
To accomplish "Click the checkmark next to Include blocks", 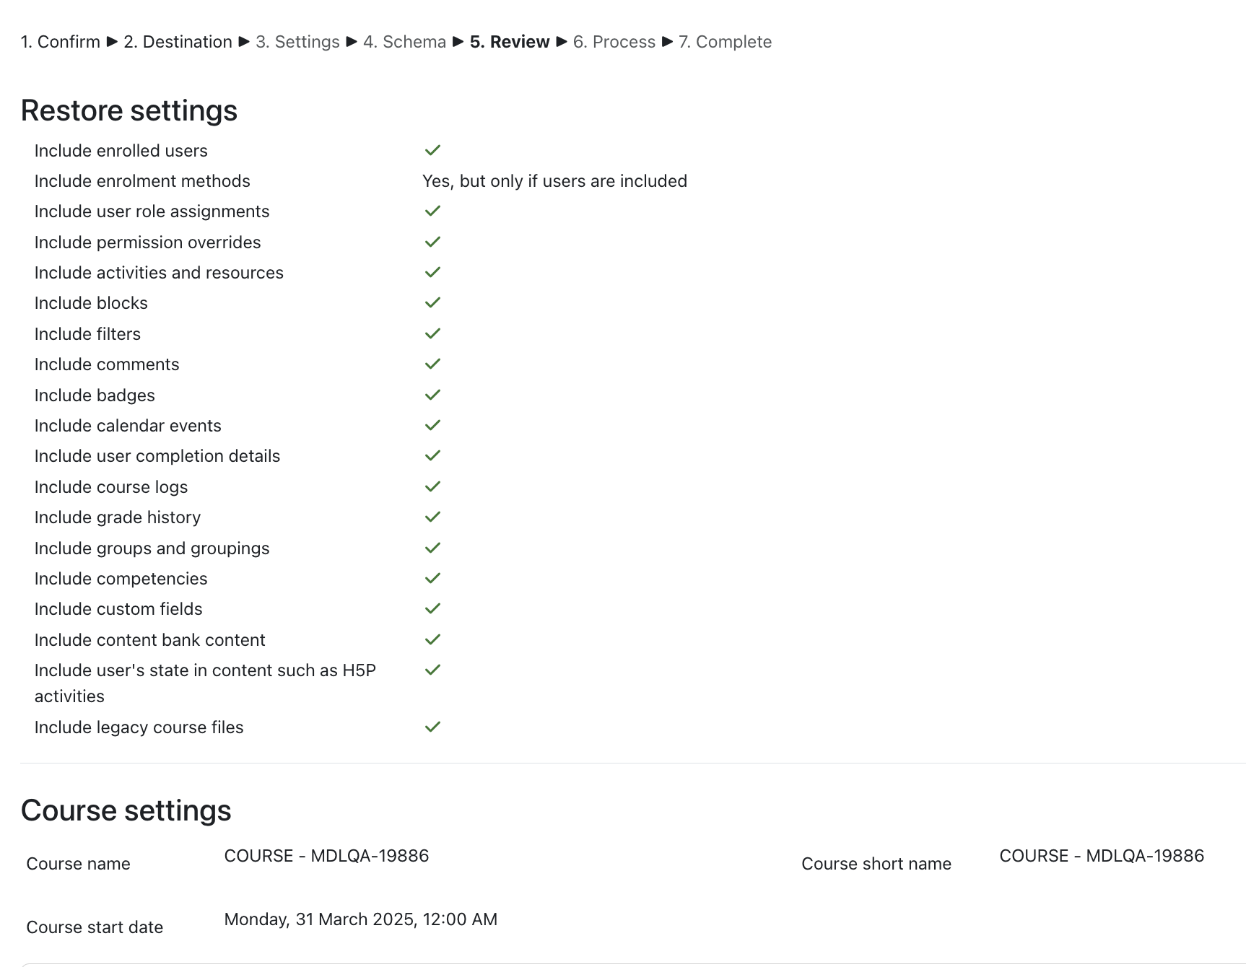I will [432, 302].
